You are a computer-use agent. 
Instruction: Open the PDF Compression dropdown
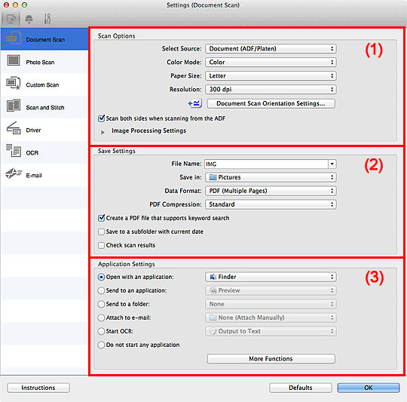pos(271,204)
